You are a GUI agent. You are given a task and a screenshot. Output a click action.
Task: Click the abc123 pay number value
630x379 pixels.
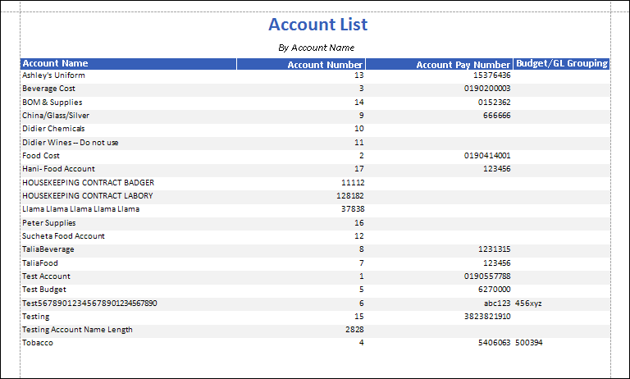tap(498, 304)
